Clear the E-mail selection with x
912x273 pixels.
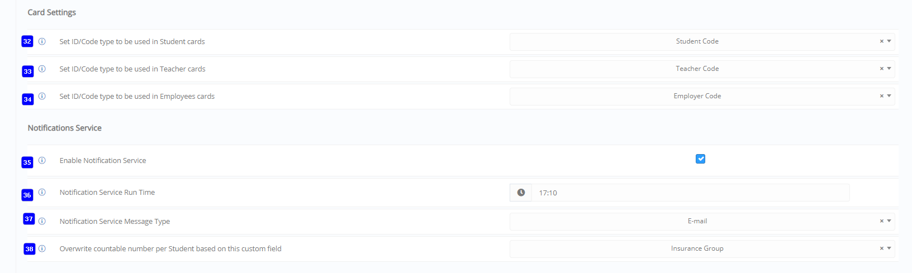[882, 221]
